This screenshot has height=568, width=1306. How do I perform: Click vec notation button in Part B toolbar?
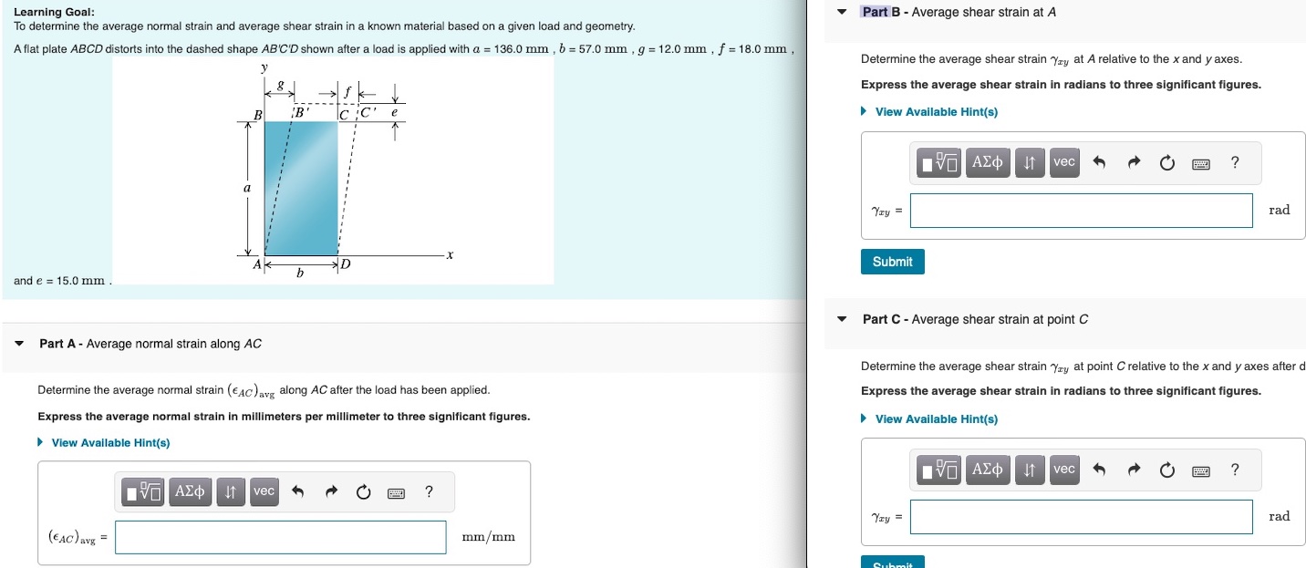[1063, 162]
